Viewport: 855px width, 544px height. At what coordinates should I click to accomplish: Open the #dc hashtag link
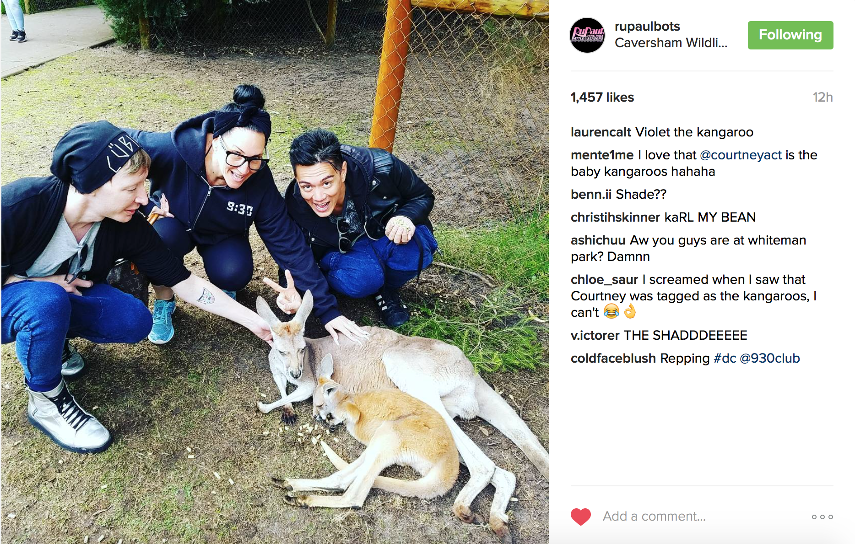[725, 358]
